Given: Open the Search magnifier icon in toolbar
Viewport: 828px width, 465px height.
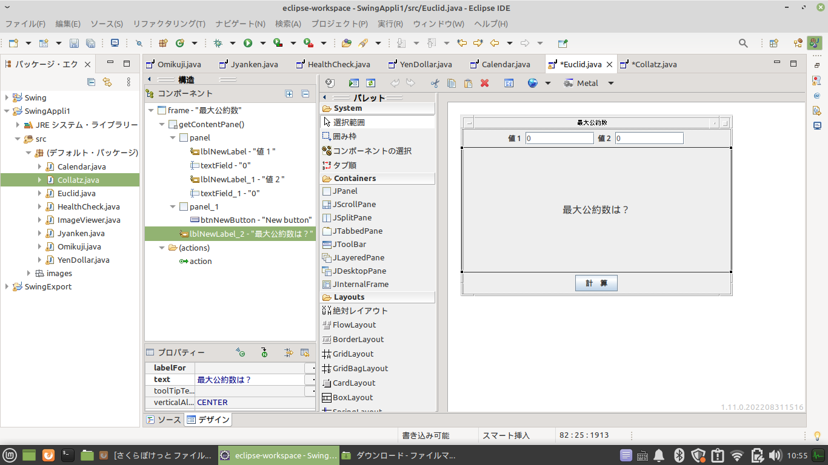Looking at the screenshot, I should click(743, 43).
